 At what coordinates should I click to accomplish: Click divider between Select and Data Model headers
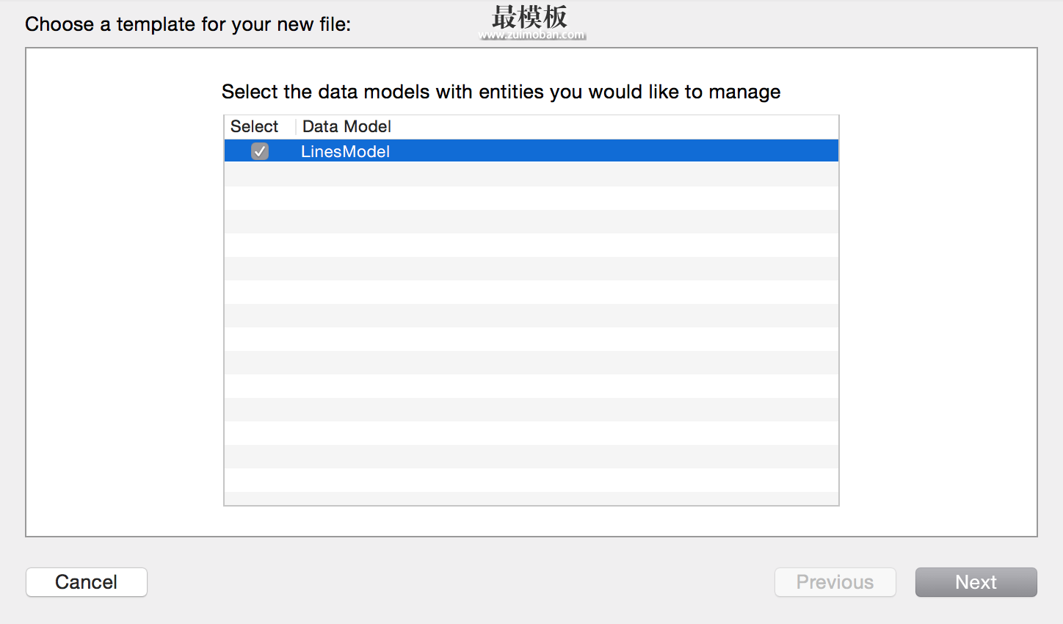click(x=296, y=126)
